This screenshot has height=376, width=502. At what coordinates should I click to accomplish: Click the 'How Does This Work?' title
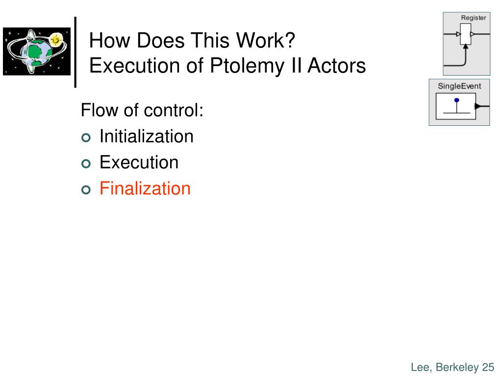tap(192, 41)
